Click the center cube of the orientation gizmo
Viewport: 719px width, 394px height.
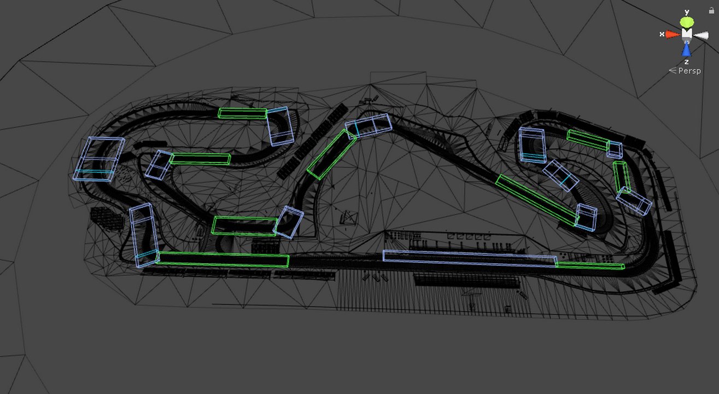click(686, 33)
